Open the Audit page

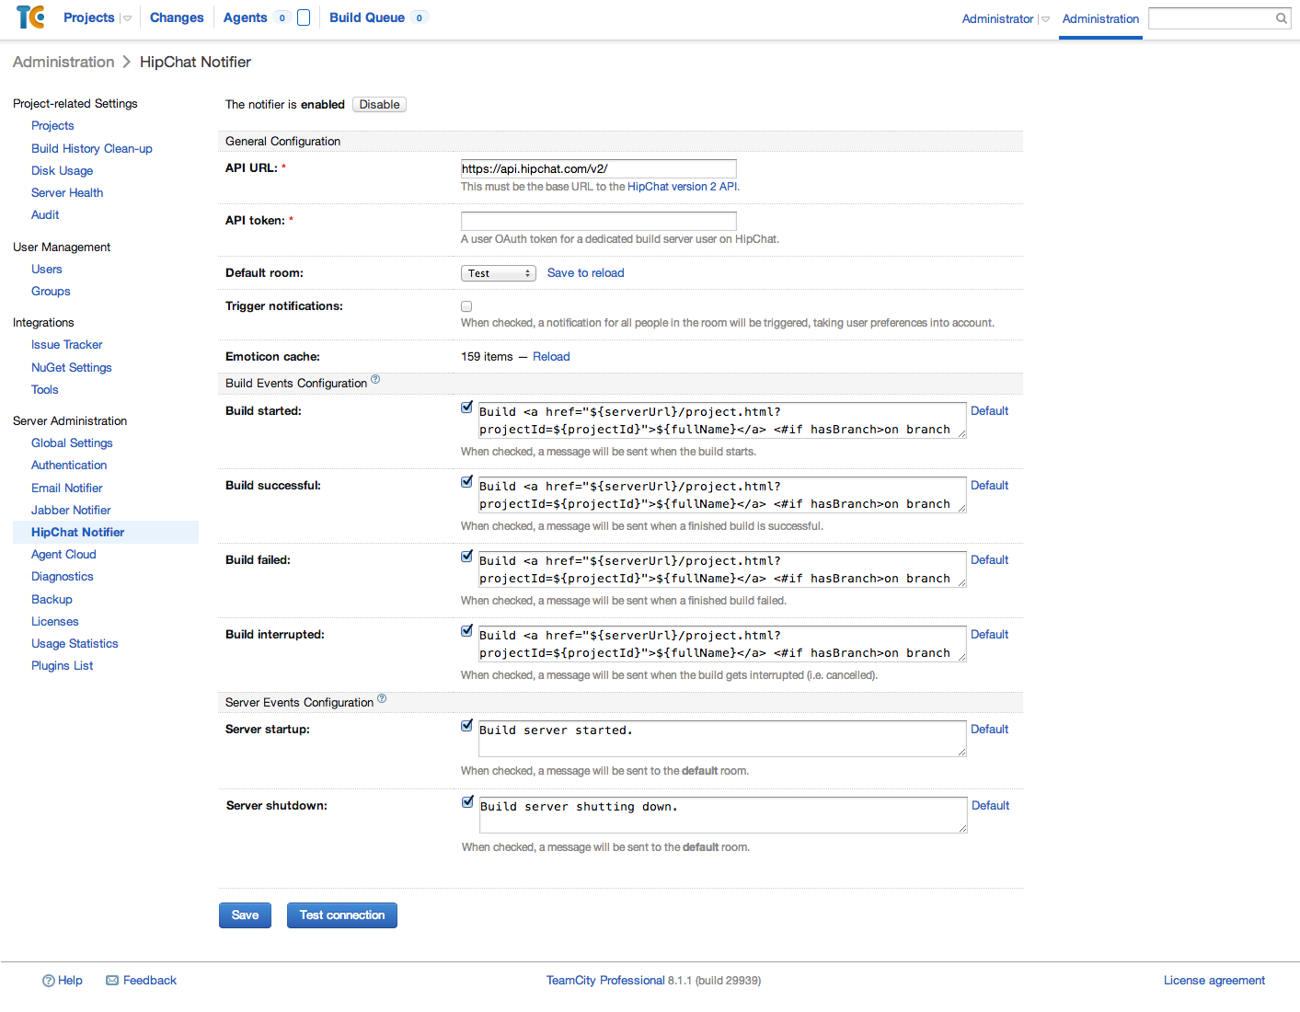(x=45, y=215)
